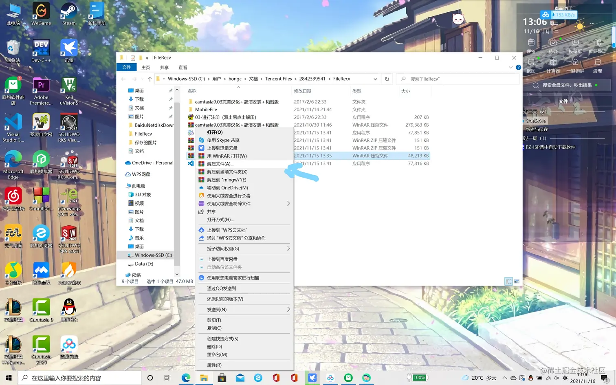Toggle the 英 input language indicator
This screenshot has height=385, width=616.
click(x=565, y=378)
